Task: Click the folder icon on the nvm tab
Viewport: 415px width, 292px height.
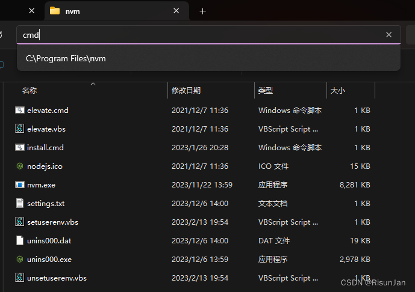Action: [55, 11]
